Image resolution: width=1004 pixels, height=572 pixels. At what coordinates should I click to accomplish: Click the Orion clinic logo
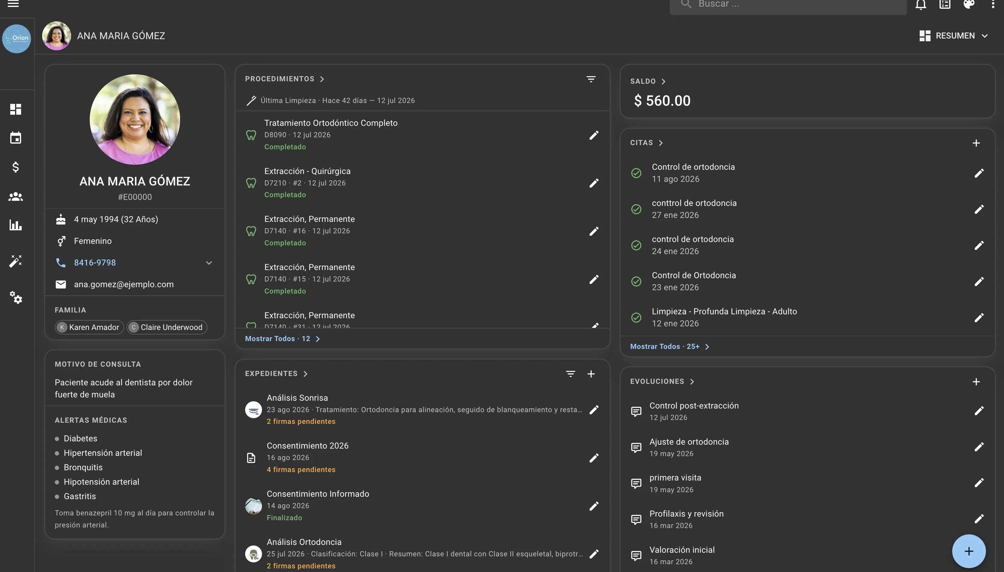pos(17,39)
